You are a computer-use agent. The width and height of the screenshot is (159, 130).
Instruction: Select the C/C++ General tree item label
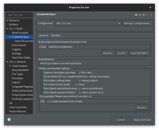pos(17,62)
